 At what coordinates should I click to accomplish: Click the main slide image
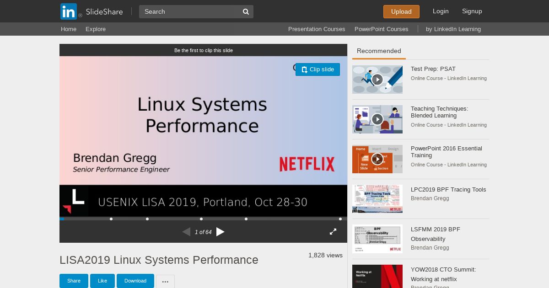click(203, 136)
